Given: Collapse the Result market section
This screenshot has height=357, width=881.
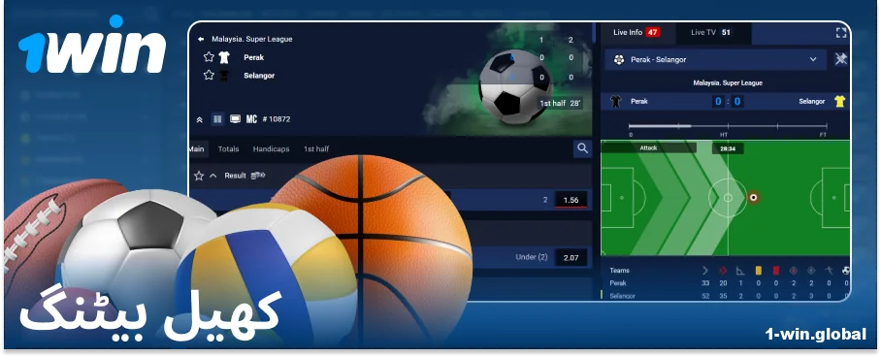Looking at the screenshot, I should coord(212,176).
